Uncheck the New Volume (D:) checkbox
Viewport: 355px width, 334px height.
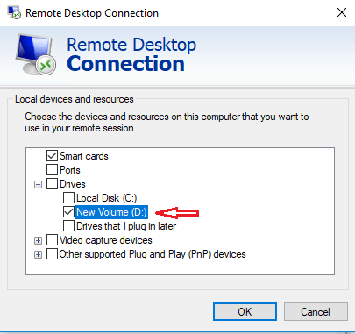pos(68,212)
